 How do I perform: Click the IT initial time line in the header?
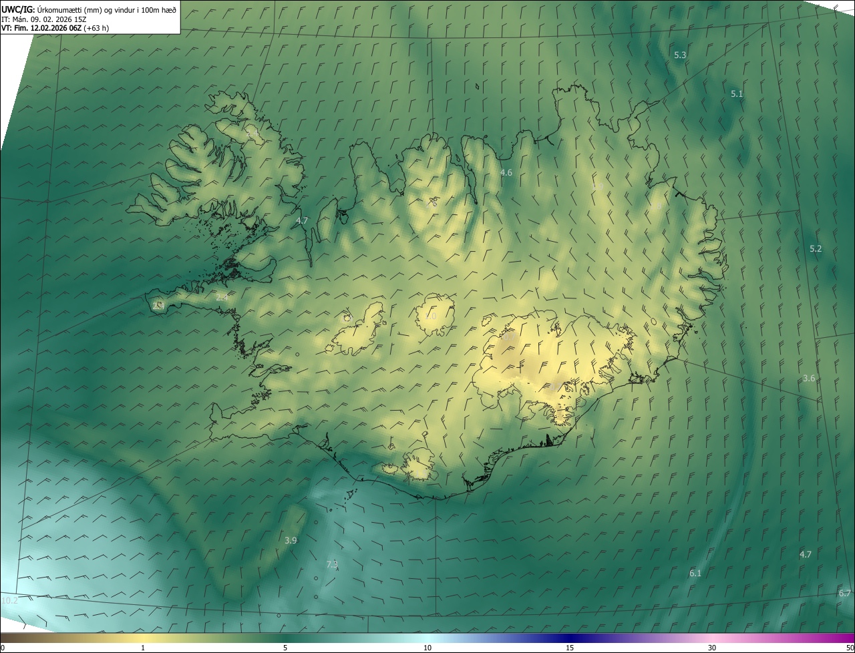point(43,19)
